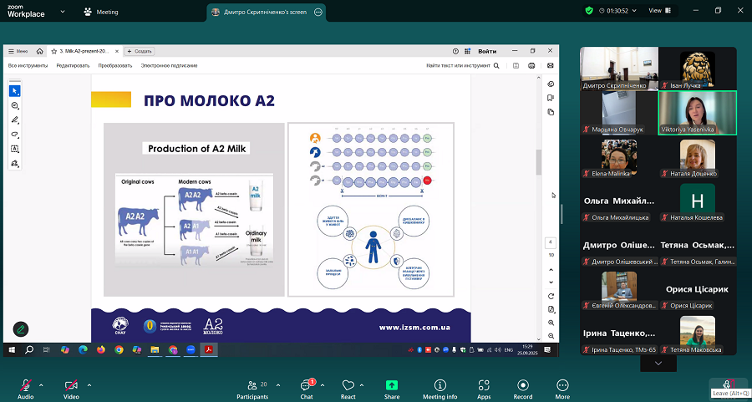Select Viktoriya Yasenivka's video thumbnail

697,113
